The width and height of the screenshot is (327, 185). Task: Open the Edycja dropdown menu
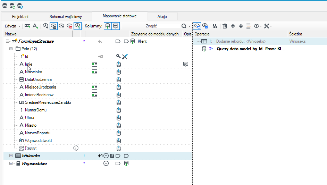(12, 26)
